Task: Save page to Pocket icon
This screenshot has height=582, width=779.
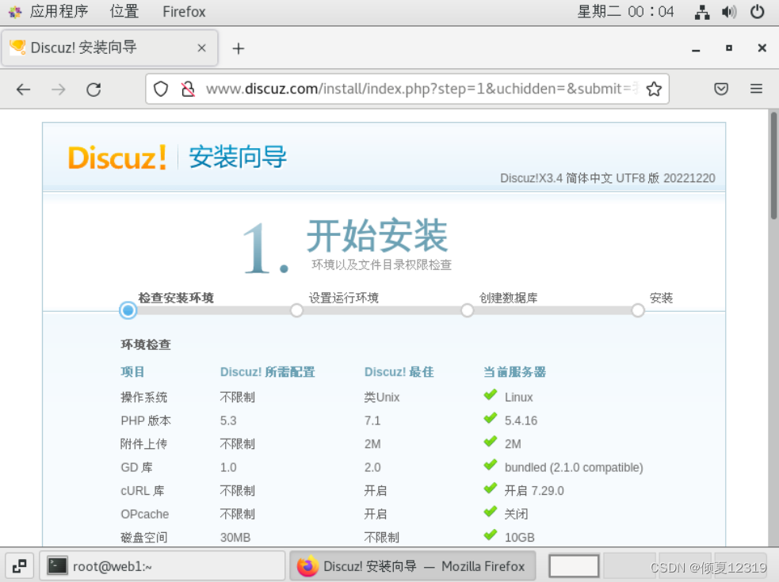Action: click(721, 89)
